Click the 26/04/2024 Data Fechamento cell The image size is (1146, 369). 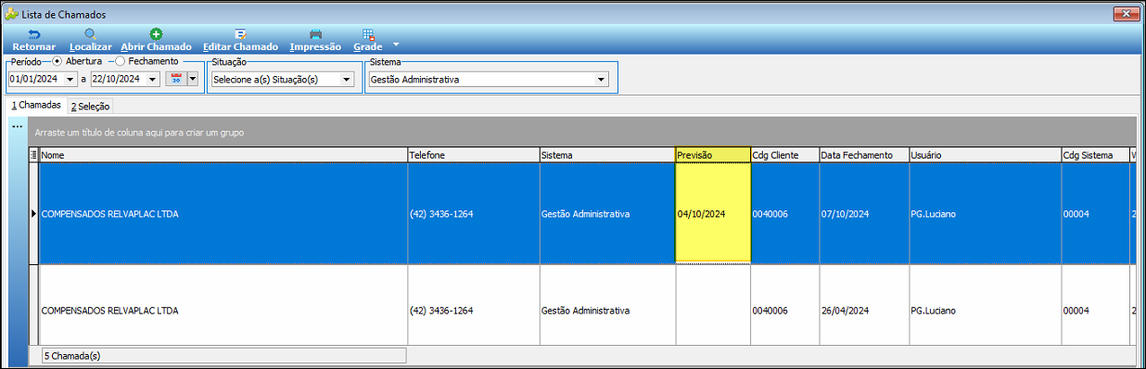864,311
